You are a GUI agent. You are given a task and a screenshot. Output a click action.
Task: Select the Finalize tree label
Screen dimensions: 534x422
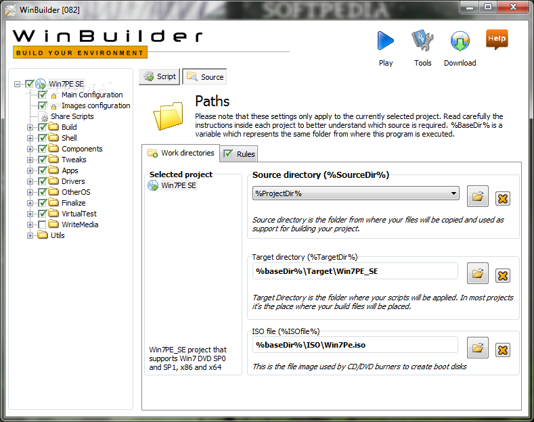tap(74, 203)
